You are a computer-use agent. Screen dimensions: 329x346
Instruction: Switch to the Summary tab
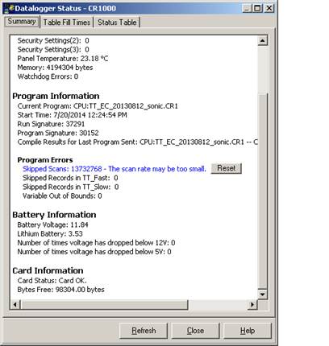click(x=22, y=22)
